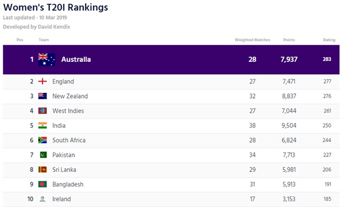Viewport: 342px width, 207px height.
Task: Click the Ireland team logo icon
Action: point(43,198)
